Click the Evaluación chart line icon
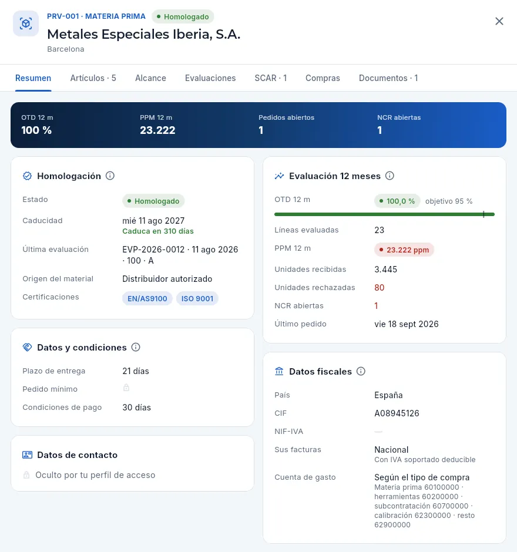The image size is (517, 552). point(279,176)
